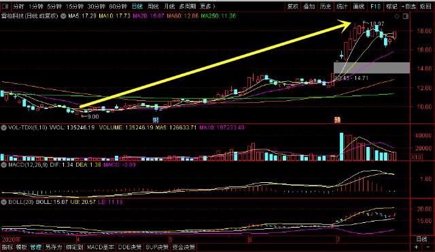Toggle the side panel icon near diamond
This screenshot has width=435, height=252.
click(x=406, y=16)
